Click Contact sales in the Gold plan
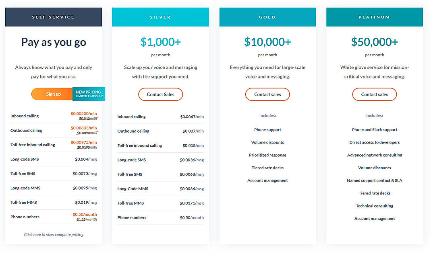This screenshot has height=256, width=431. [267, 94]
